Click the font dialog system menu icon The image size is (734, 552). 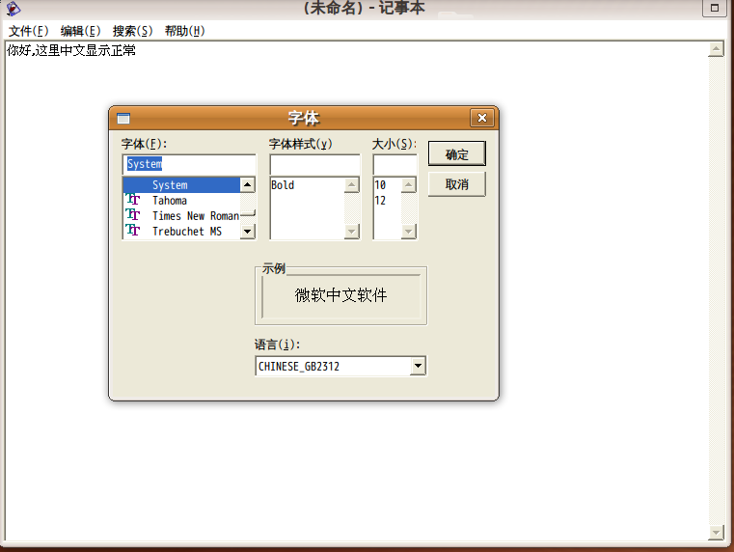tap(123, 118)
